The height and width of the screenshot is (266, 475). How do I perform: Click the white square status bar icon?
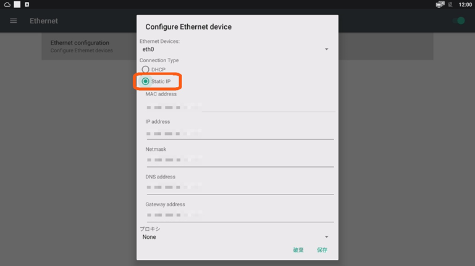17,4
